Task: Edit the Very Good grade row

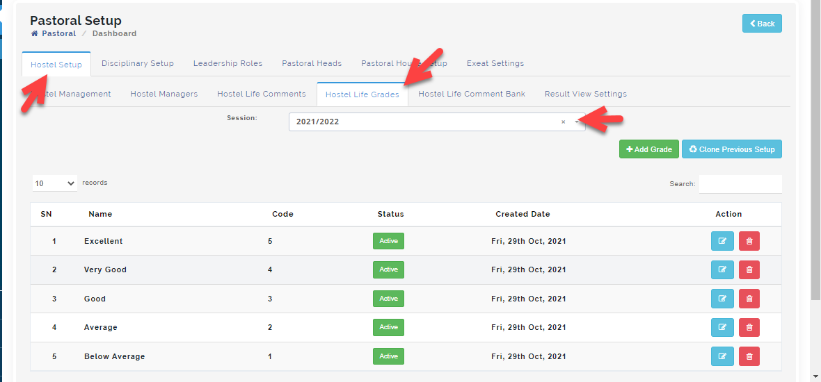Action: click(x=722, y=269)
